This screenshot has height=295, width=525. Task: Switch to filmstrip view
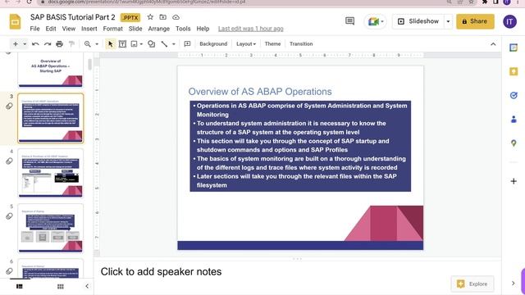20,286
